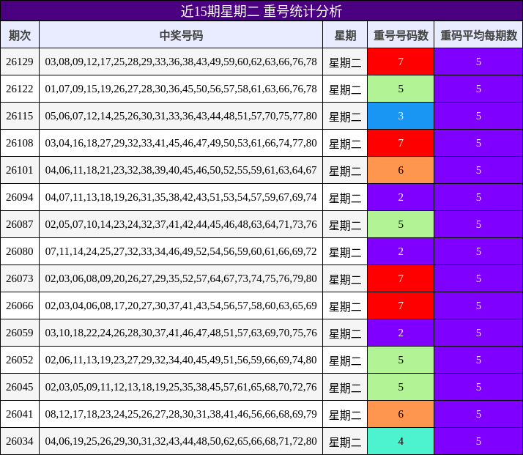Select winning numbers of issue 26122
Viewport: 523px width, 455px height.
pyautogui.click(x=181, y=89)
